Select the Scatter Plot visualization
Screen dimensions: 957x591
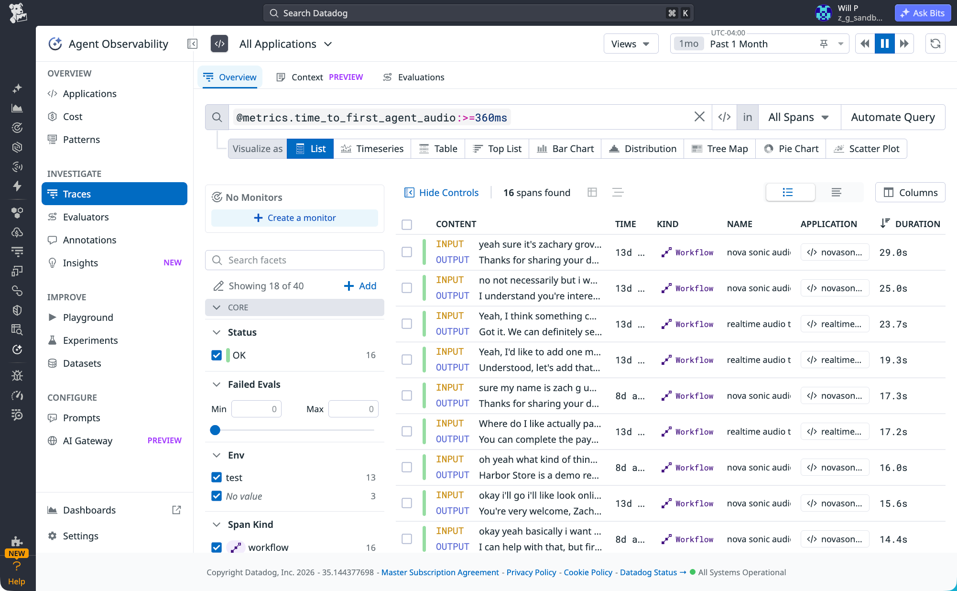tap(866, 149)
